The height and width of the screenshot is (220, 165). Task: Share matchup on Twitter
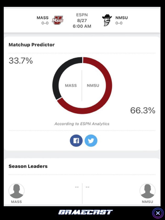91,141
